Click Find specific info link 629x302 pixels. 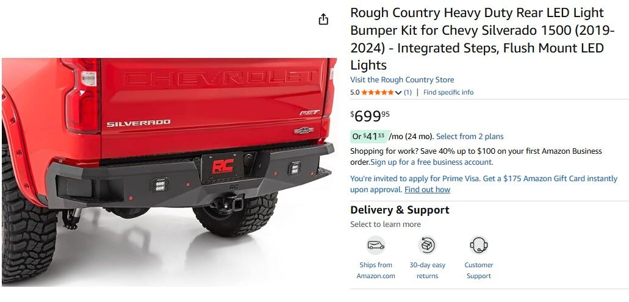[x=448, y=92]
